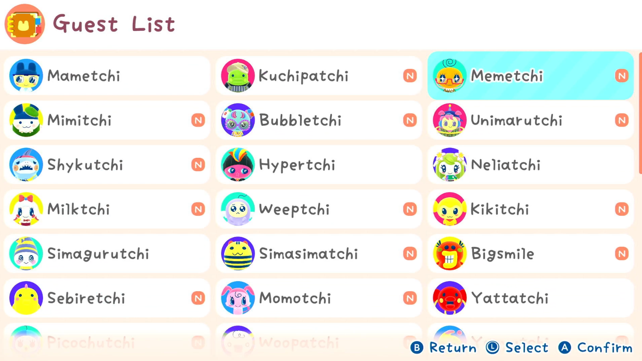The image size is (642, 361).
Task: Click the Guest List notebook icon
Action: pos(24,24)
